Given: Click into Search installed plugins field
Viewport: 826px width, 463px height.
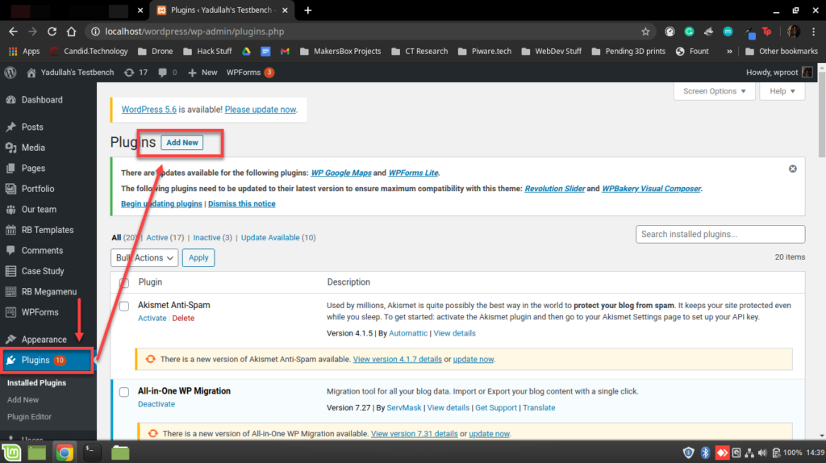Looking at the screenshot, I should click(x=720, y=235).
